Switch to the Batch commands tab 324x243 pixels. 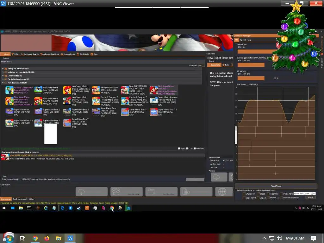[x=20, y=199]
